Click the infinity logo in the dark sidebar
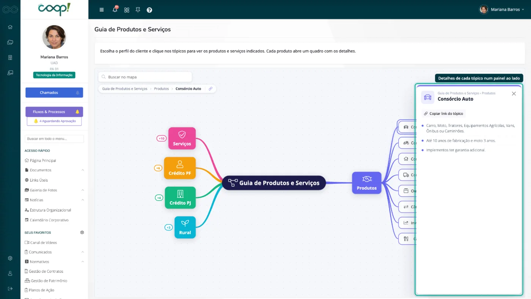The image size is (531, 299). tap(10, 9)
